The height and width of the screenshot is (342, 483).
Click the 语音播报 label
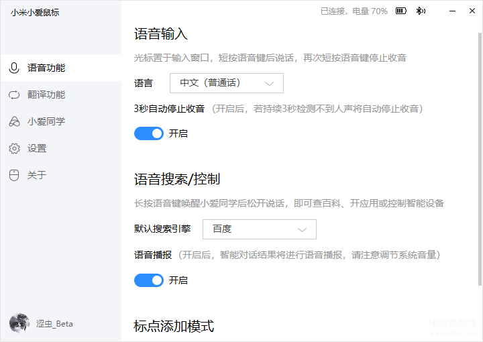153,255
